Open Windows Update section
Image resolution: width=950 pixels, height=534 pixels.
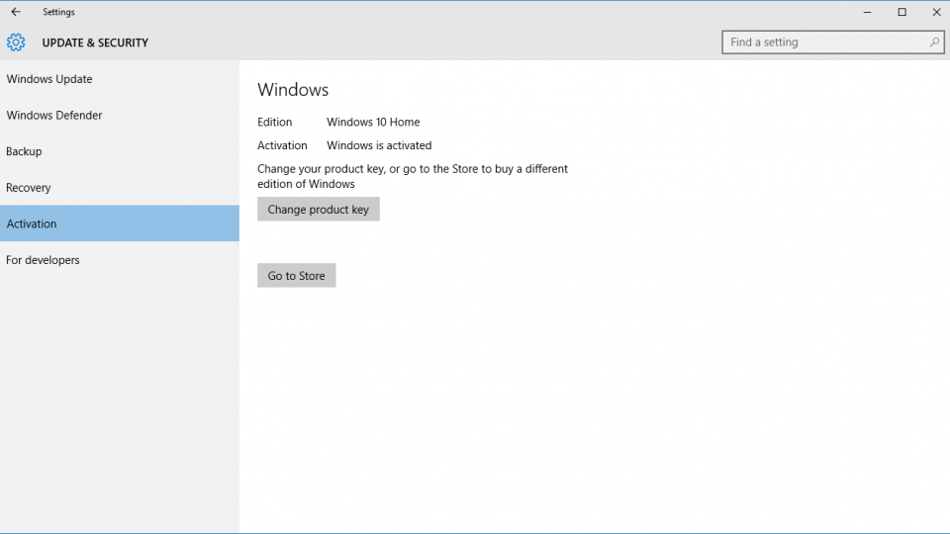coord(120,79)
